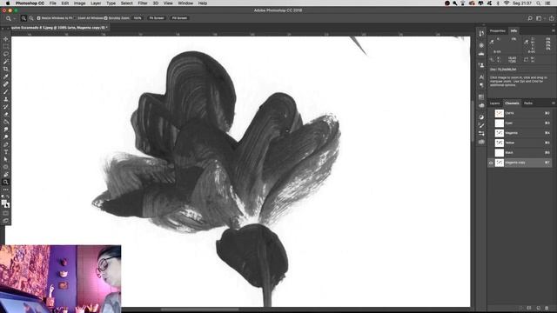
Task: Open the Info panel flyout menu
Action: coord(554,31)
